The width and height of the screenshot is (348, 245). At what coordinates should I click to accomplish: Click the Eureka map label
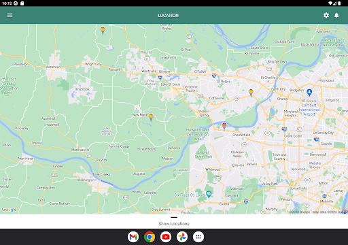click(224, 203)
